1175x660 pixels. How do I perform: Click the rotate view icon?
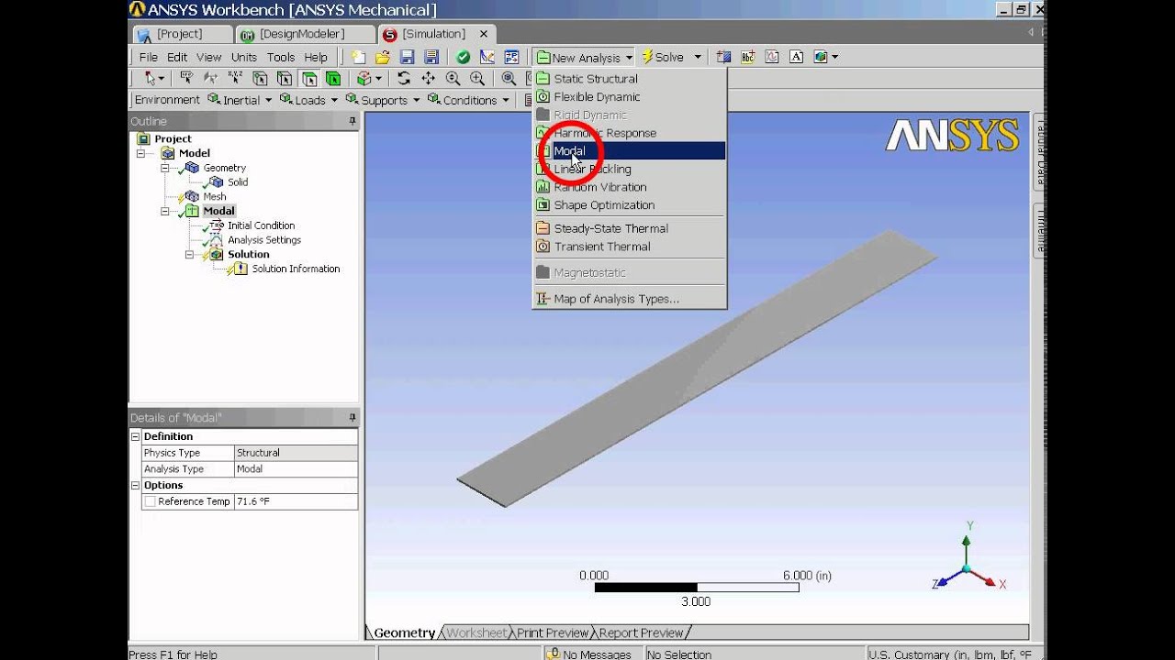pos(404,79)
